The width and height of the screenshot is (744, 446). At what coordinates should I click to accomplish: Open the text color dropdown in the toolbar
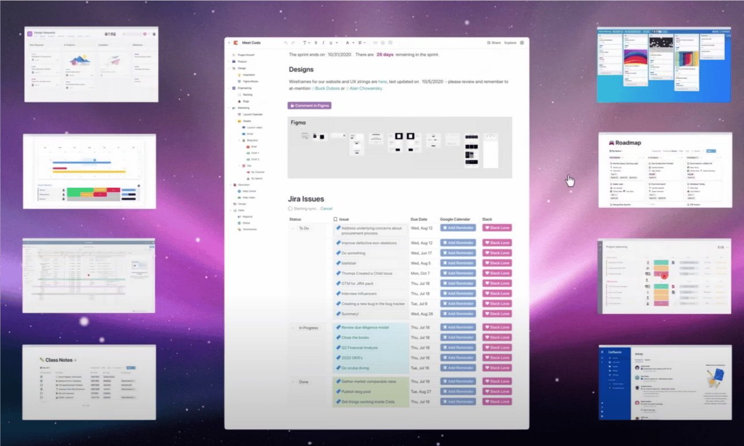click(350, 43)
